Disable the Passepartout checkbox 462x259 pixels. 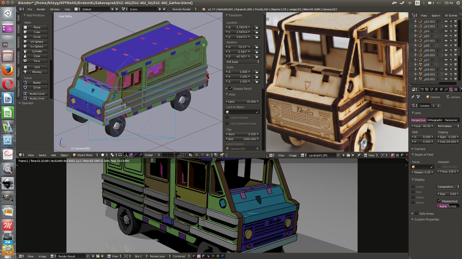[439, 201]
